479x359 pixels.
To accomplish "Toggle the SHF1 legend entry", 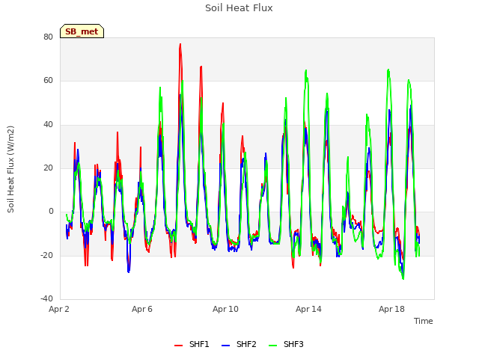I will click(x=192, y=344).
